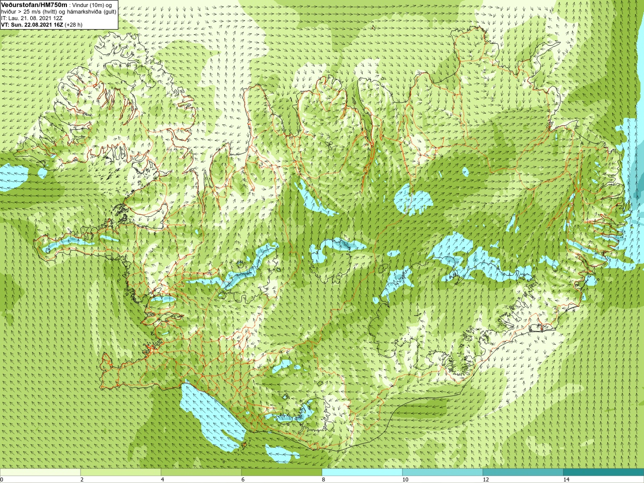Click the 'IT: Lau. 21. 08. 2021 12Z' line
This screenshot has width=644, height=483.
point(32,18)
